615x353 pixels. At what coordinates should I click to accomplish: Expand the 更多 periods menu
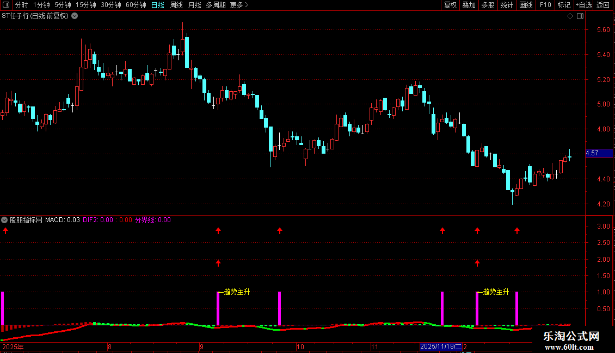(239, 5)
